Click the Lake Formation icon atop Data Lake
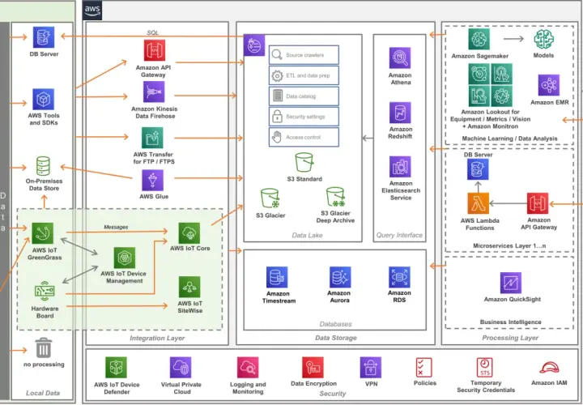The image size is (583, 405). [254, 45]
